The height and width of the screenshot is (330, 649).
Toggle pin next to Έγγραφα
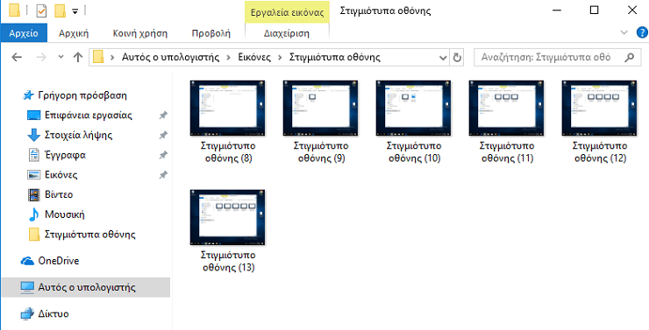tap(163, 155)
